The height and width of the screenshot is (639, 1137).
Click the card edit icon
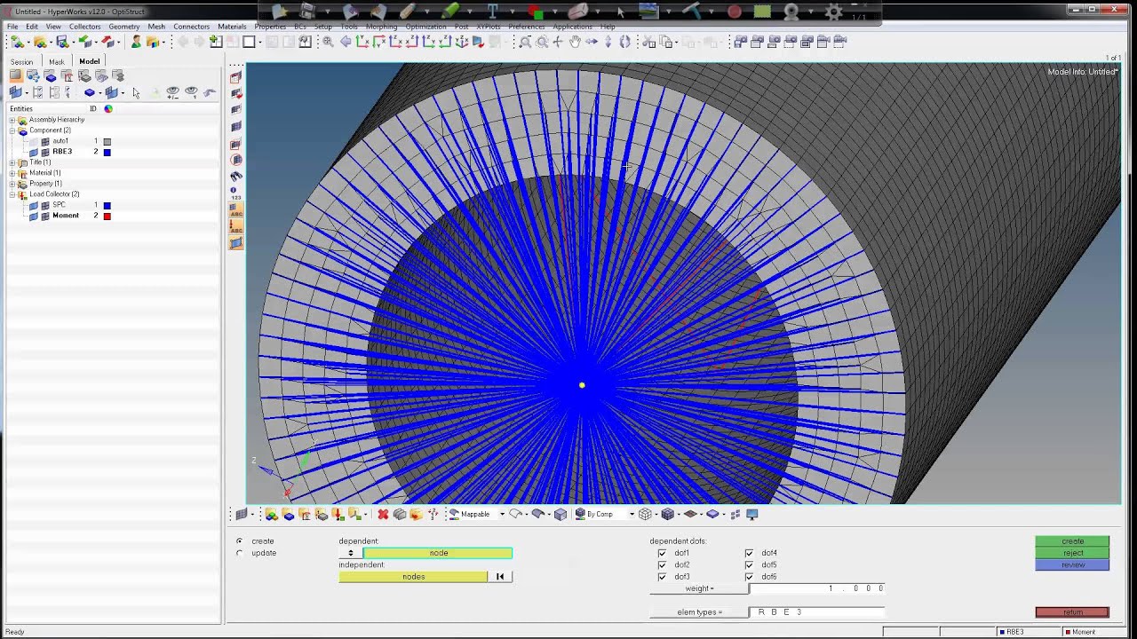(399, 514)
